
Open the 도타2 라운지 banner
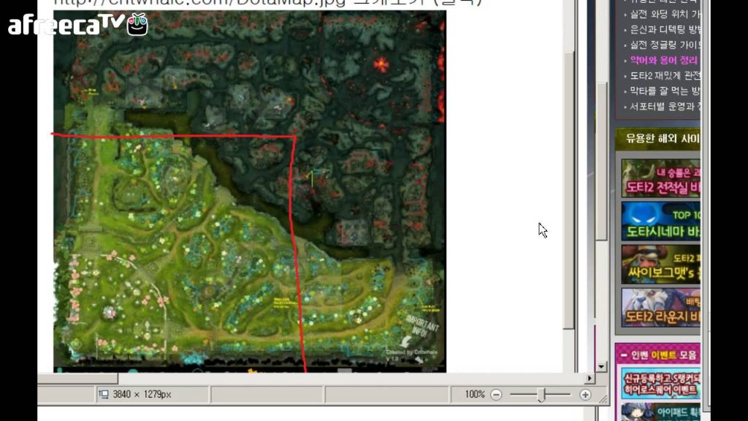(660, 308)
